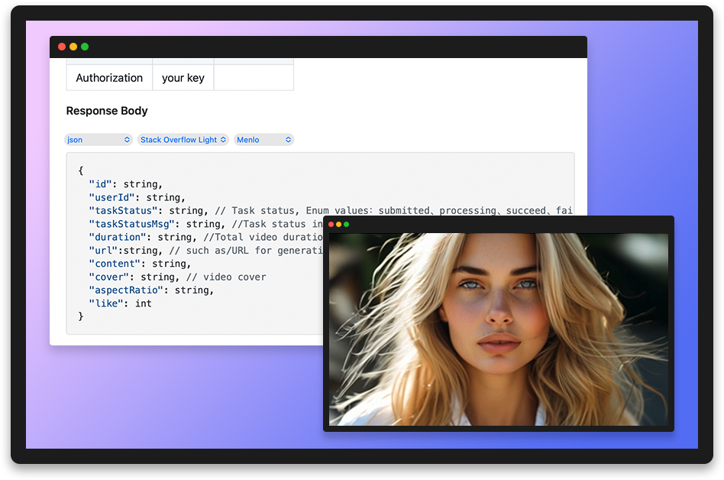
Task: Click the "// video cover" comment
Action: (226, 277)
